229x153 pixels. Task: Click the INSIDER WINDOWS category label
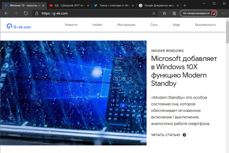pos(167,51)
